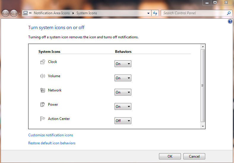This screenshot has height=163, width=234.
Task: Open the Volume behavior dropdown
Action: pyautogui.click(x=123, y=78)
